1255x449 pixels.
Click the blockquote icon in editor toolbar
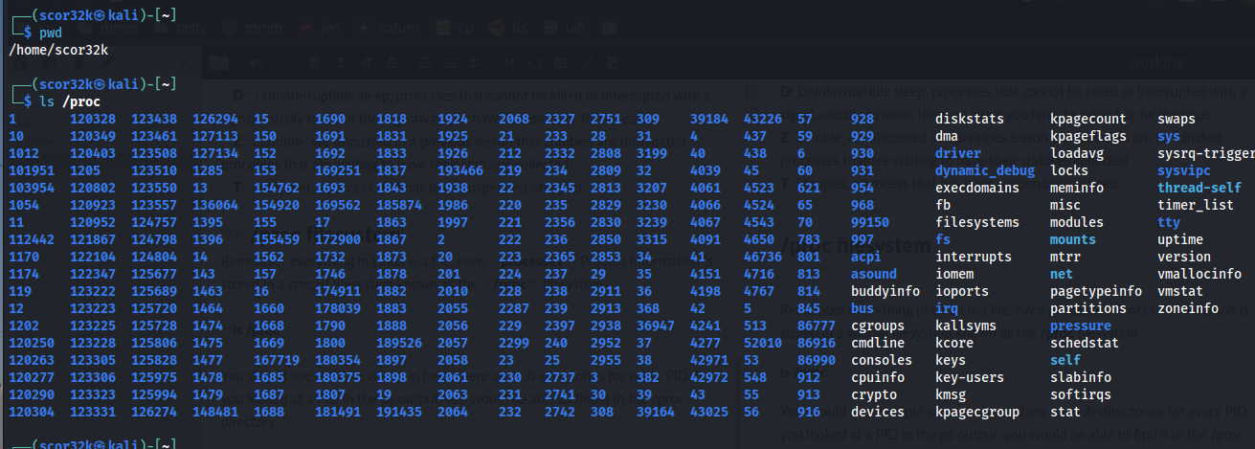(x=508, y=62)
